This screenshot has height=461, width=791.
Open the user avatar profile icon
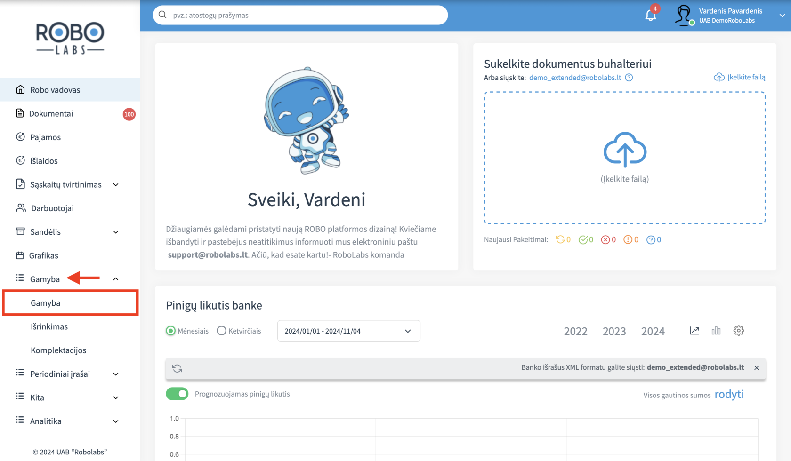[684, 16]
